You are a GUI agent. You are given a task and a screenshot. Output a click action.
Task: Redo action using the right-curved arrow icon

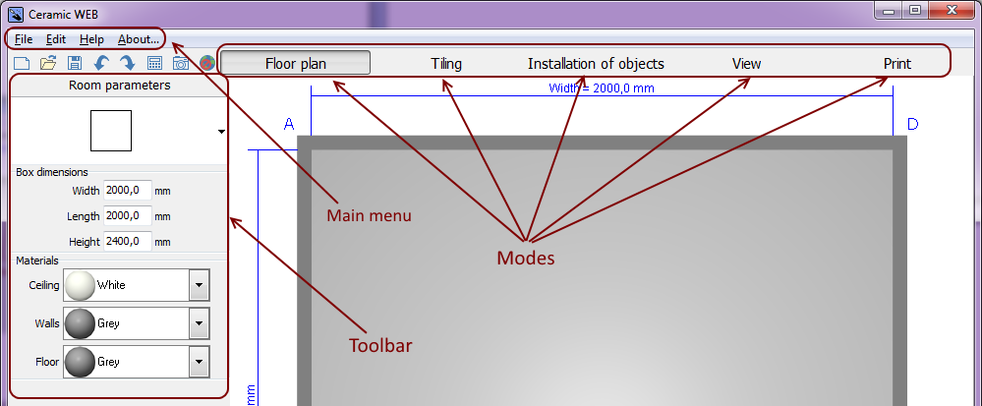pos(127,64)
